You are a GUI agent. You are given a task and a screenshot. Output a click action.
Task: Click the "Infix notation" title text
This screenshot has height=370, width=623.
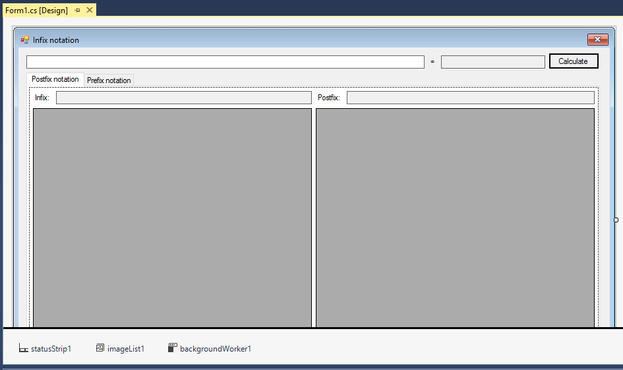56,40
